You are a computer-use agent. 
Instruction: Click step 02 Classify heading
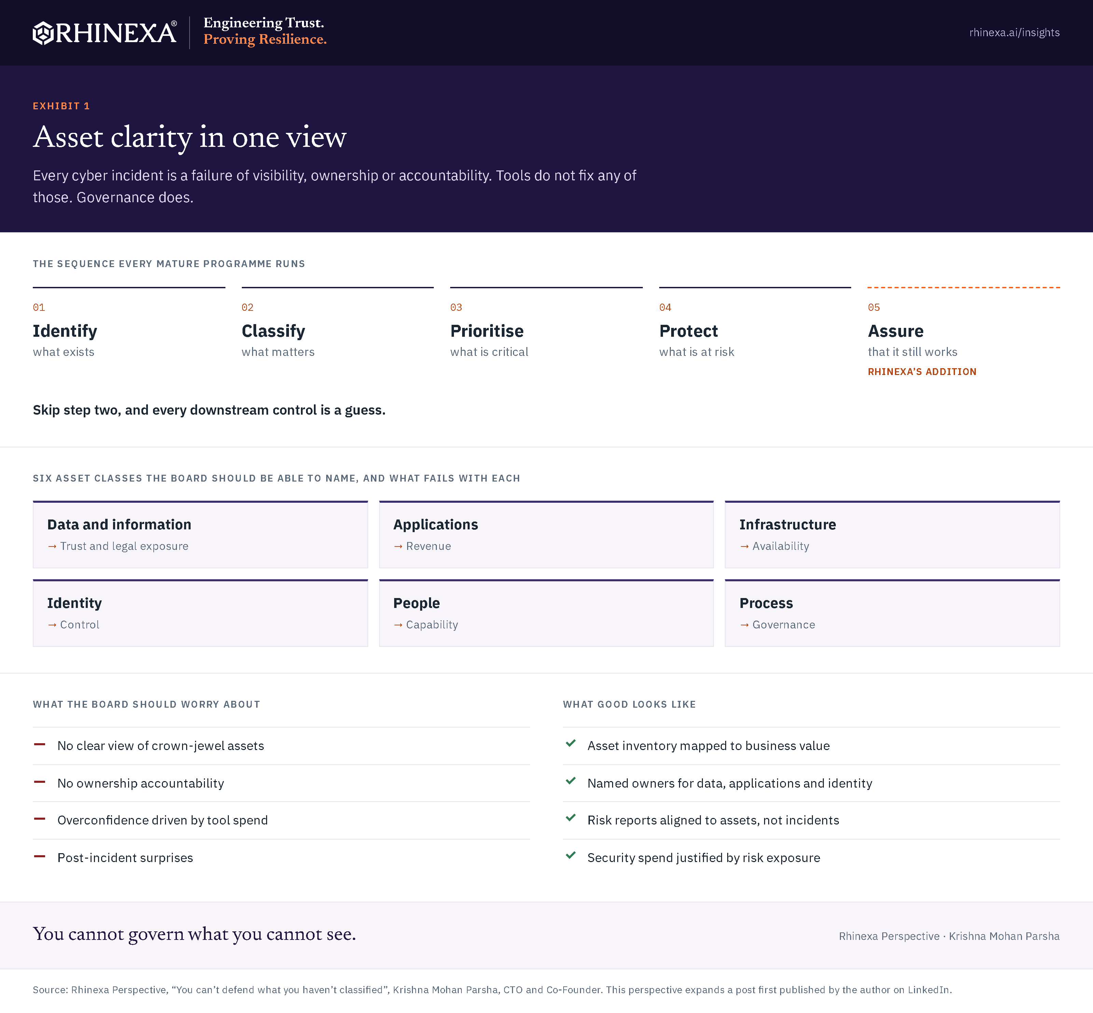point(273,331)
